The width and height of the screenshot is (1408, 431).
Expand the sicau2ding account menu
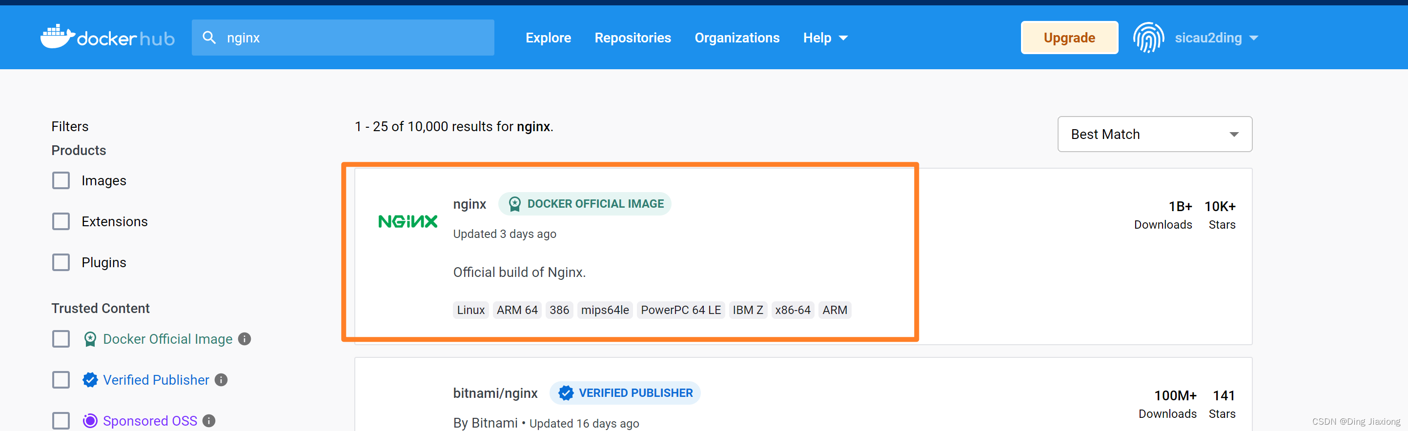click(x=1216, y=38)
